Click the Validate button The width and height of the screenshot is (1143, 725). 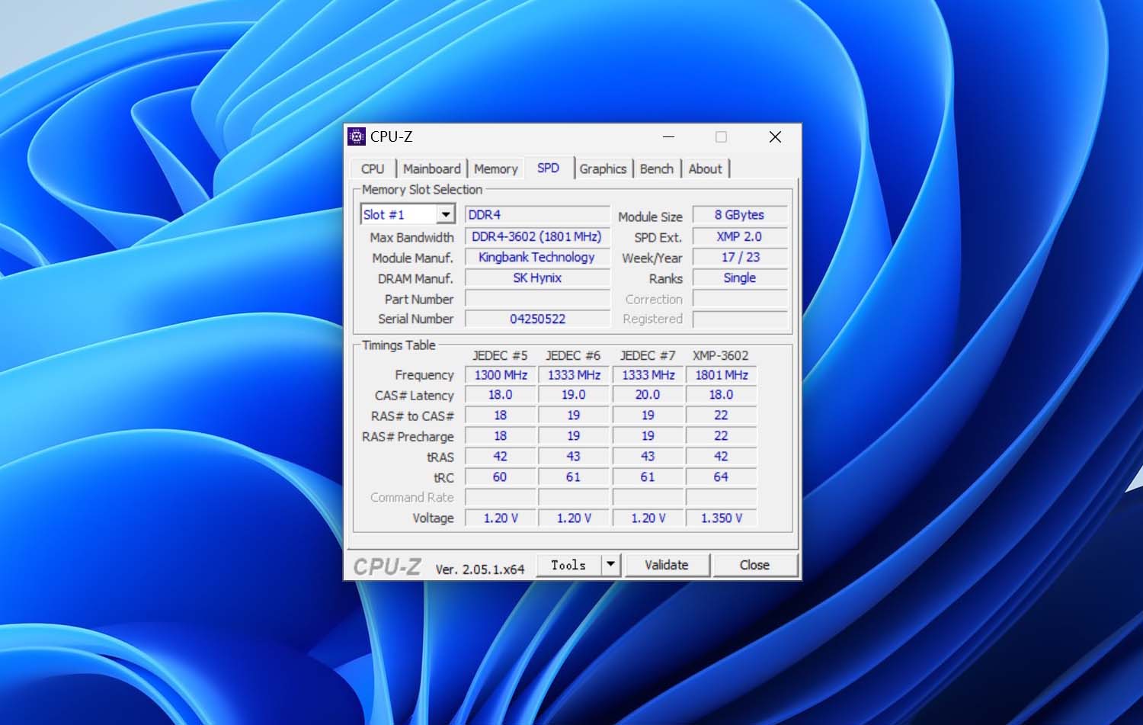coord(667,565)
